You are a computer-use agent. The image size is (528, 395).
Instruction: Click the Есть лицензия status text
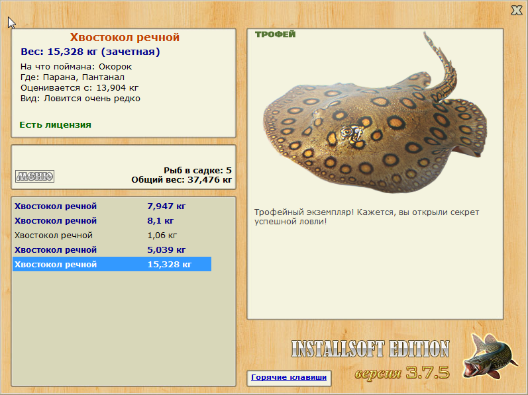(x=55, y=124)
